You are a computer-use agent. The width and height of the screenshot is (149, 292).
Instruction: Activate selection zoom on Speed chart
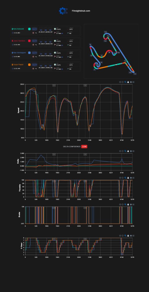click(x=125, y=82)
